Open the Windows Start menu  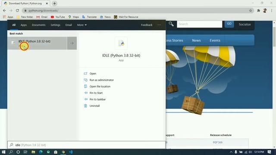tap(3, 152)
